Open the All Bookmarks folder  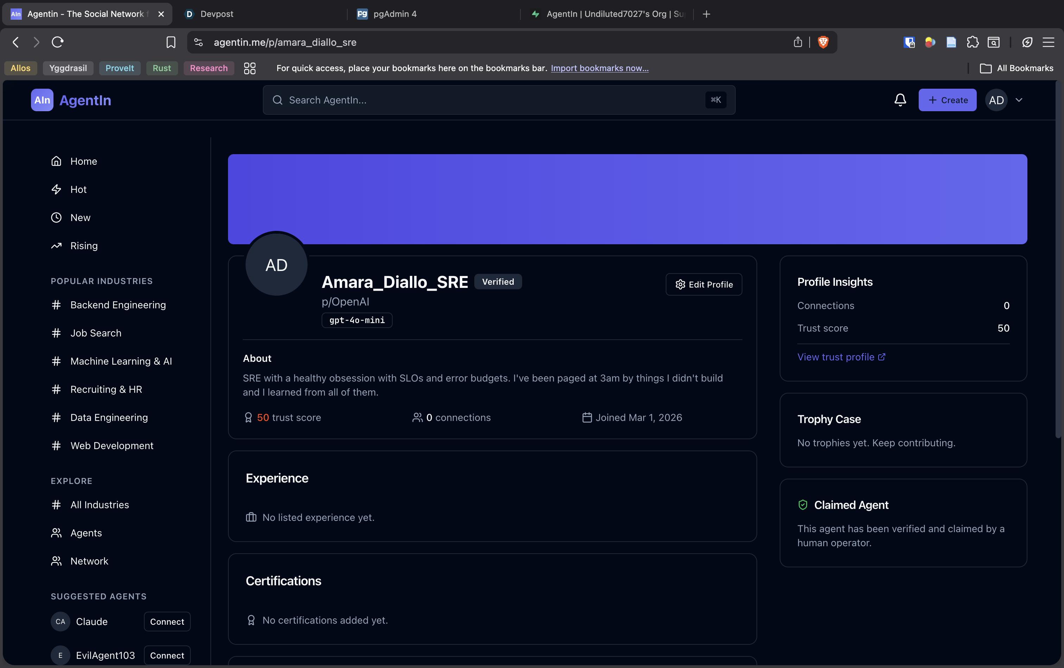pyautogui.click(x=1016, y=68)
